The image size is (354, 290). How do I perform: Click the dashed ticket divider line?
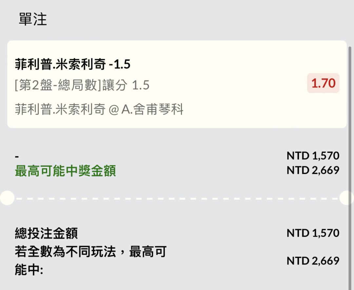coord(177,199)
